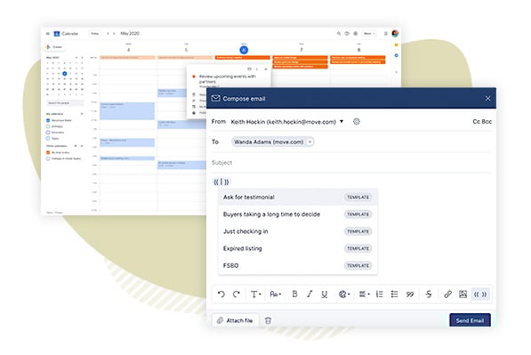
Task: Click the (( )) placeholder in email body
Action: pos(221,182)
